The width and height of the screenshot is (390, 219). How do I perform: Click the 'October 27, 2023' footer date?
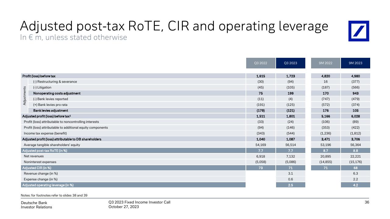124,207
